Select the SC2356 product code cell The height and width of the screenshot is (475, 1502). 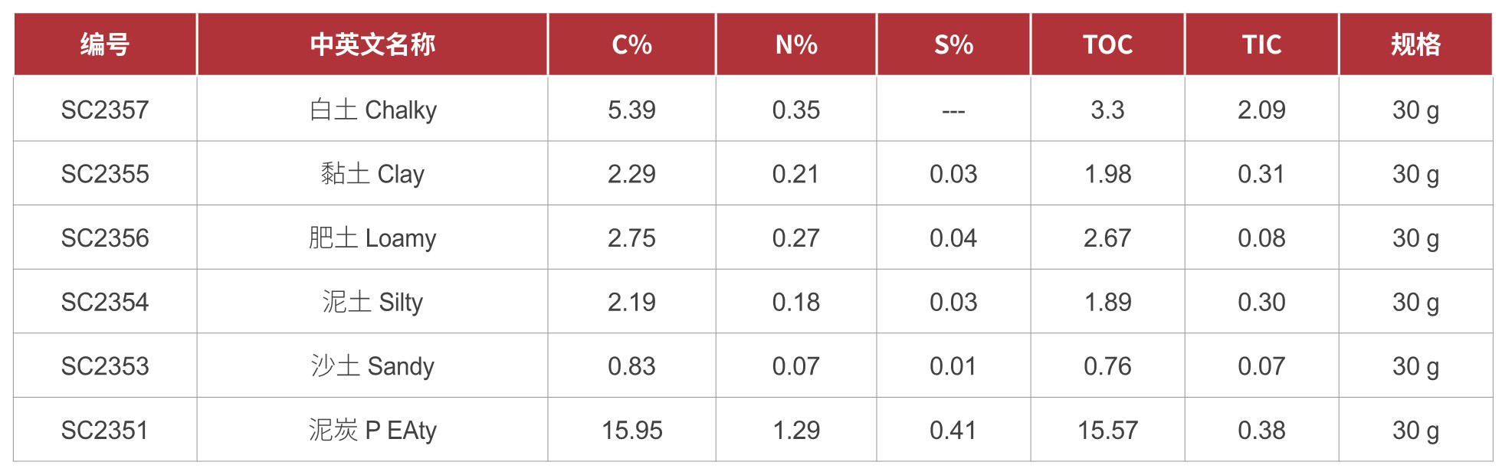pos(105,238)
